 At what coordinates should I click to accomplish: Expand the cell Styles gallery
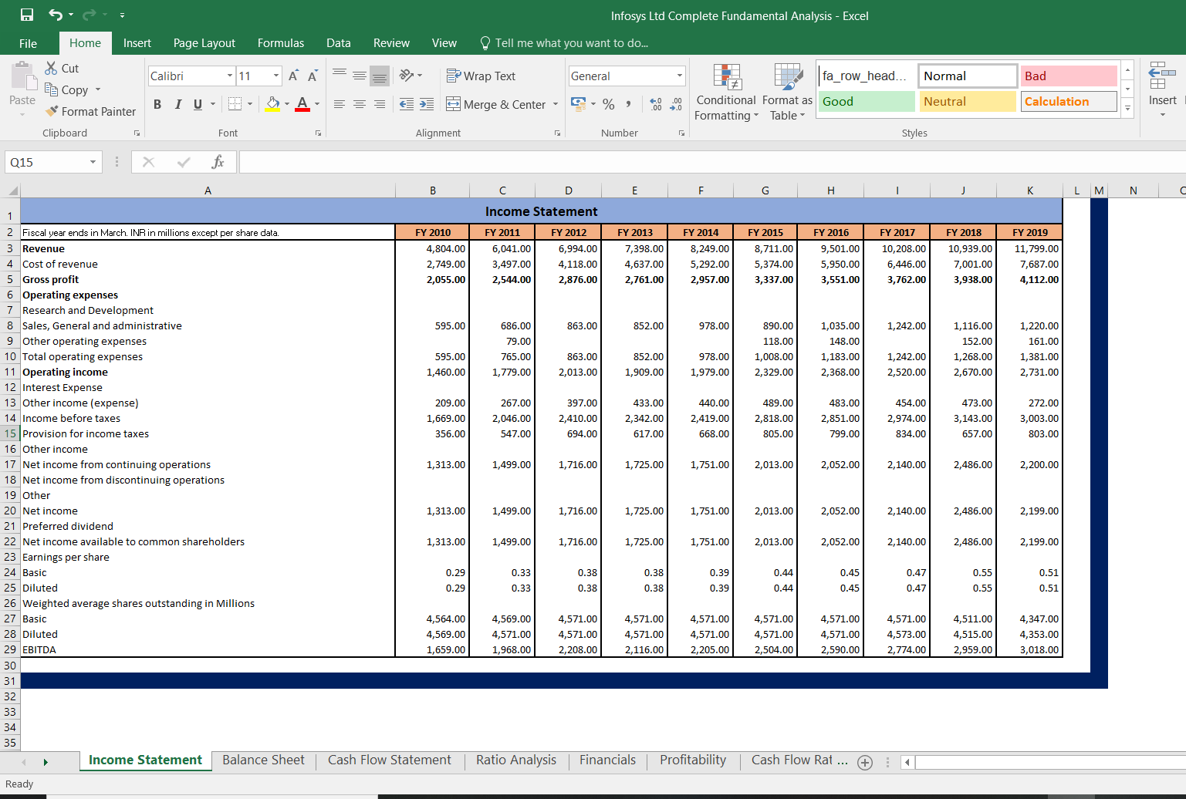[x=1127, y=108]
